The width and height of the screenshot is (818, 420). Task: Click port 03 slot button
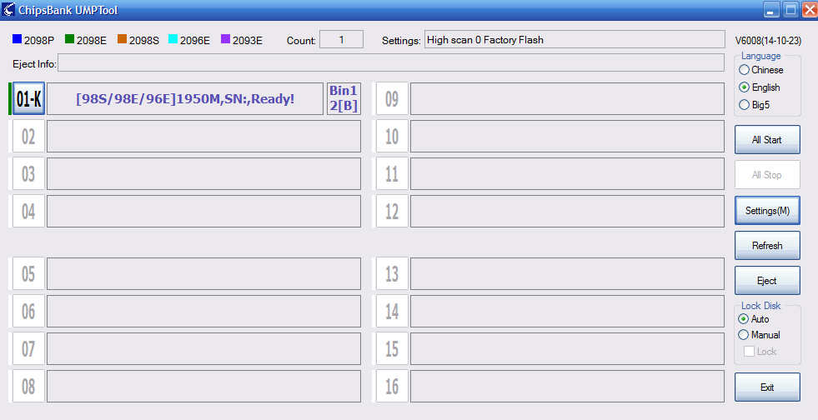[28, 174]
